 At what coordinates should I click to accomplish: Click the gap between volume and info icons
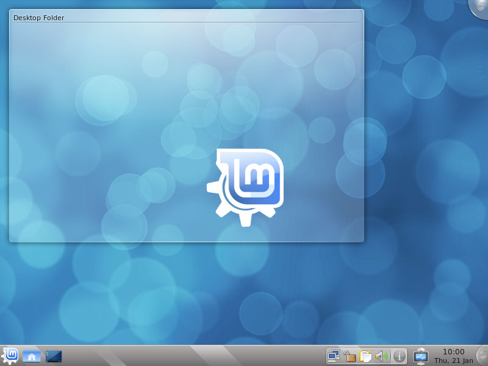(x=390, y=356)
